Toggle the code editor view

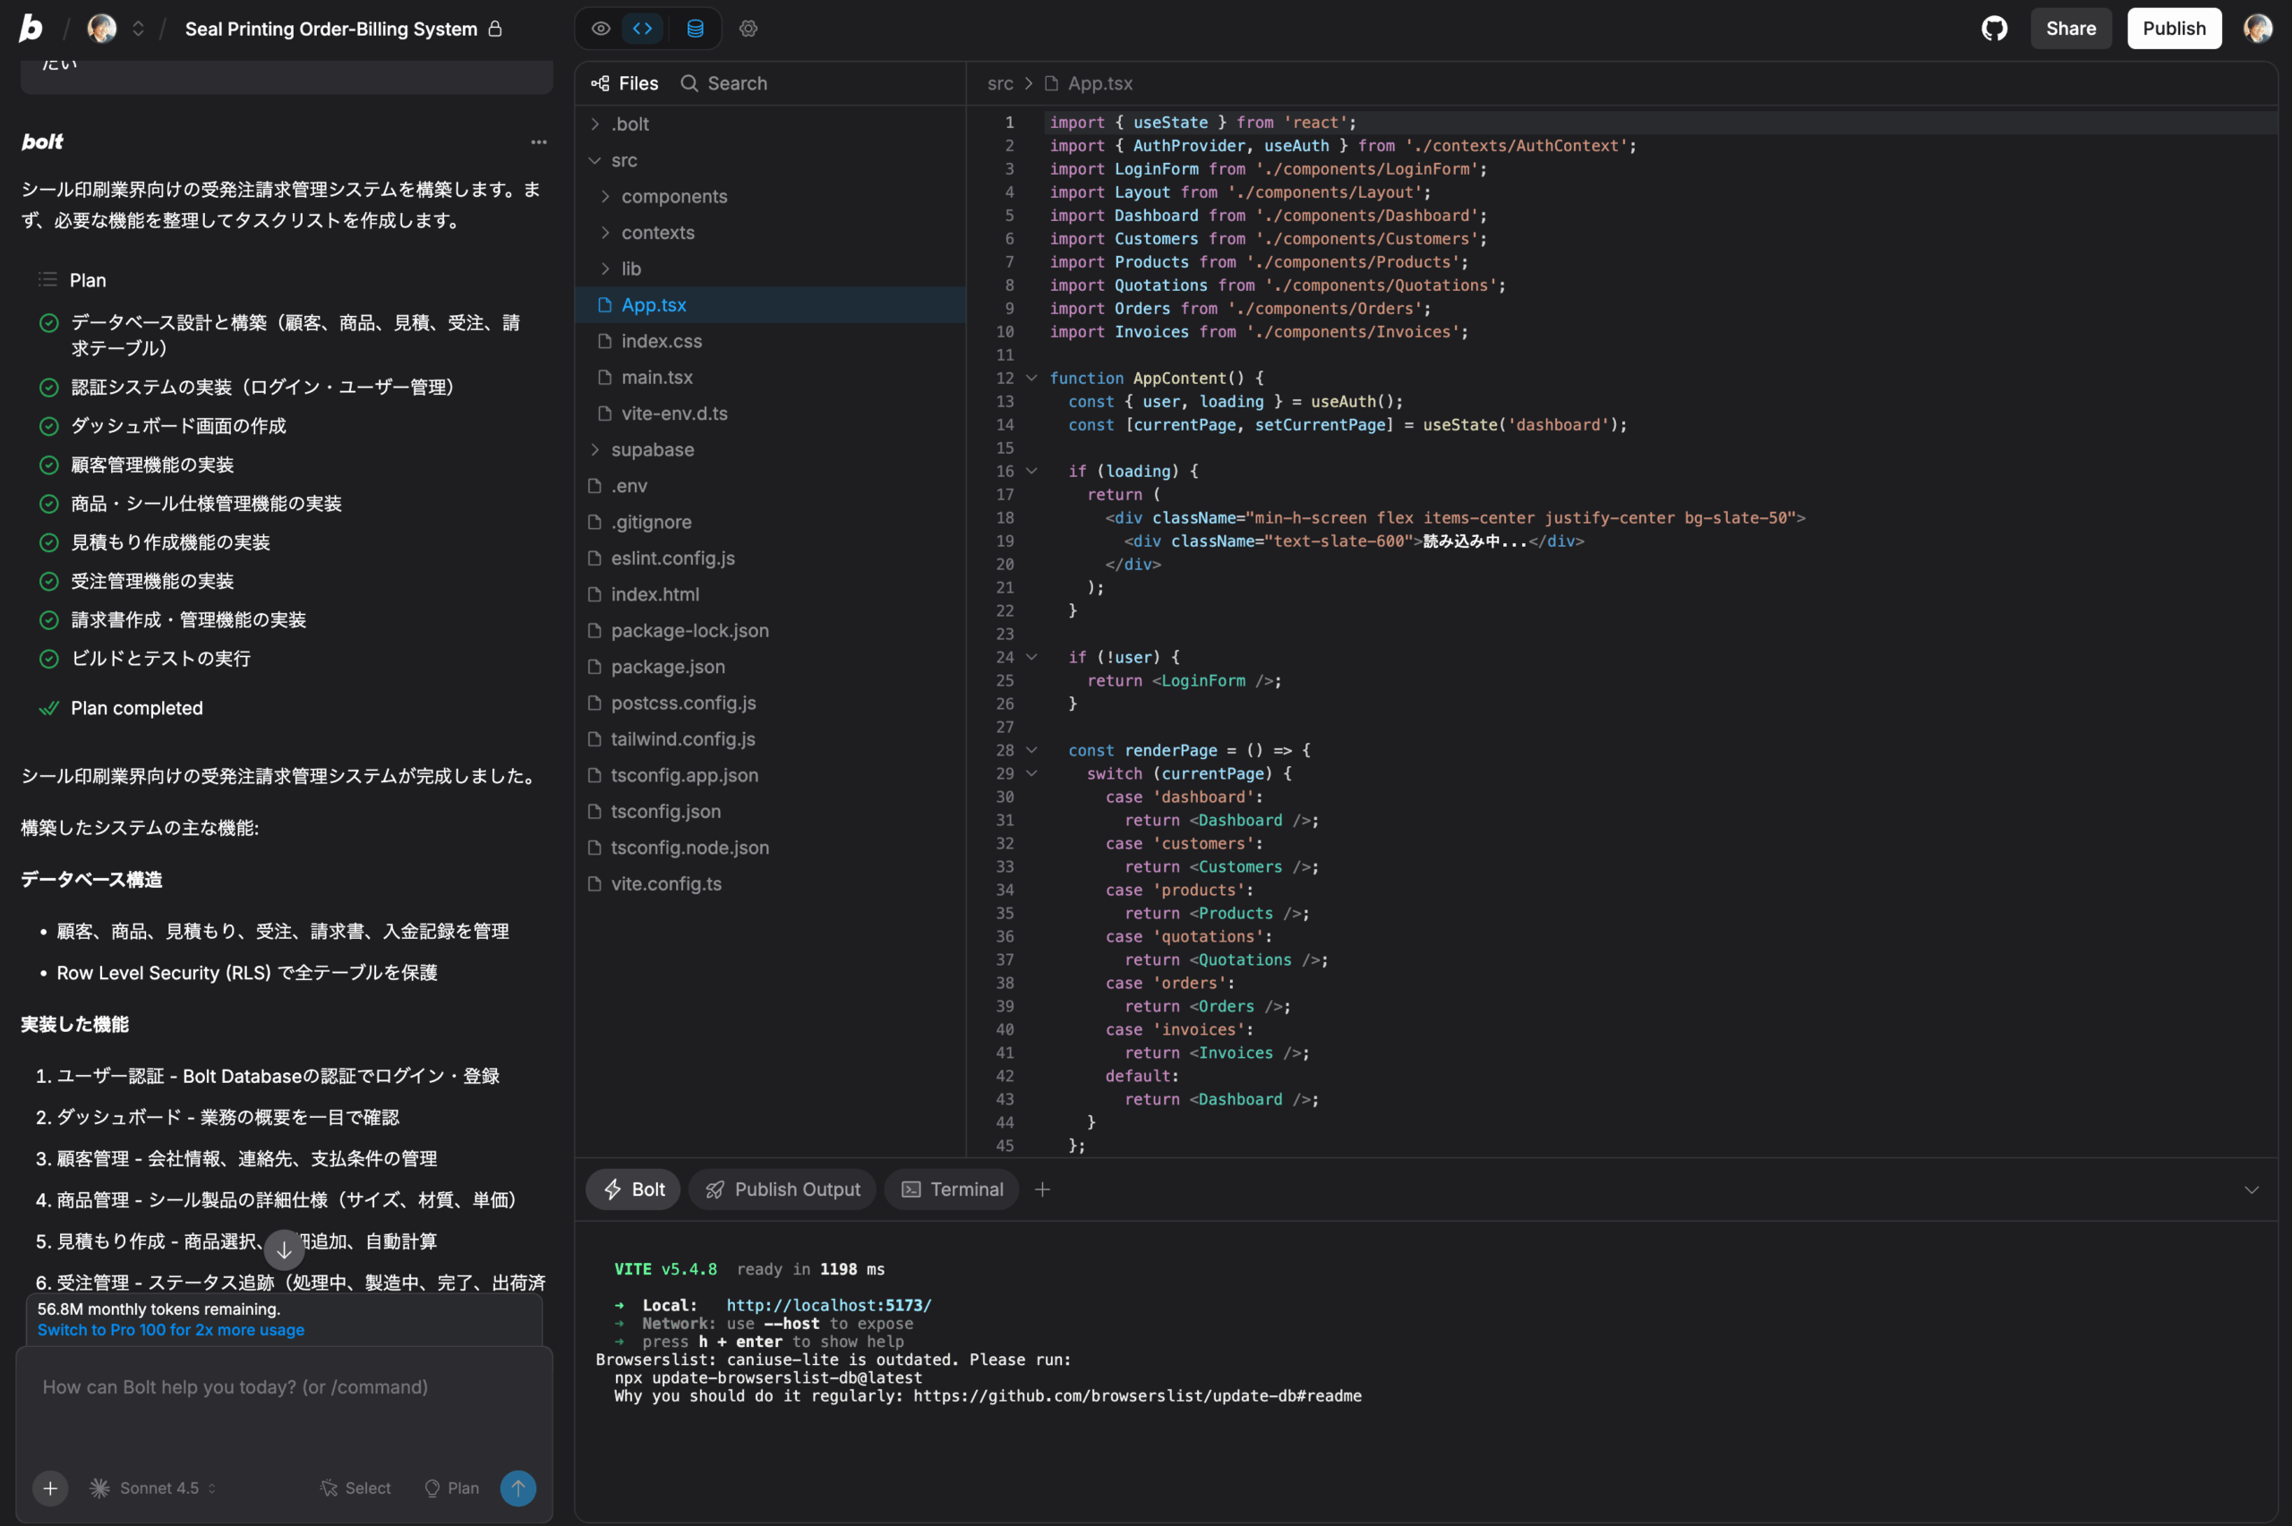(642, 29)
